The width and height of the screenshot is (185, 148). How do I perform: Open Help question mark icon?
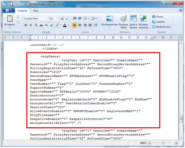[181, 10]
